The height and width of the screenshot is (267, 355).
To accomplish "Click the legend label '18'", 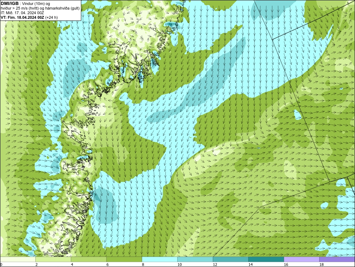I will pos(322,265).
